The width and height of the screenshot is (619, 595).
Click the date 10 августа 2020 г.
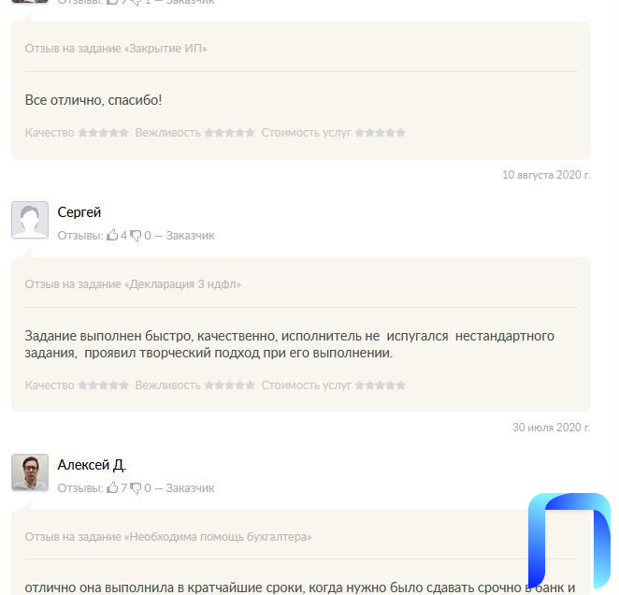pyautogui.click(x=546, y=175)
